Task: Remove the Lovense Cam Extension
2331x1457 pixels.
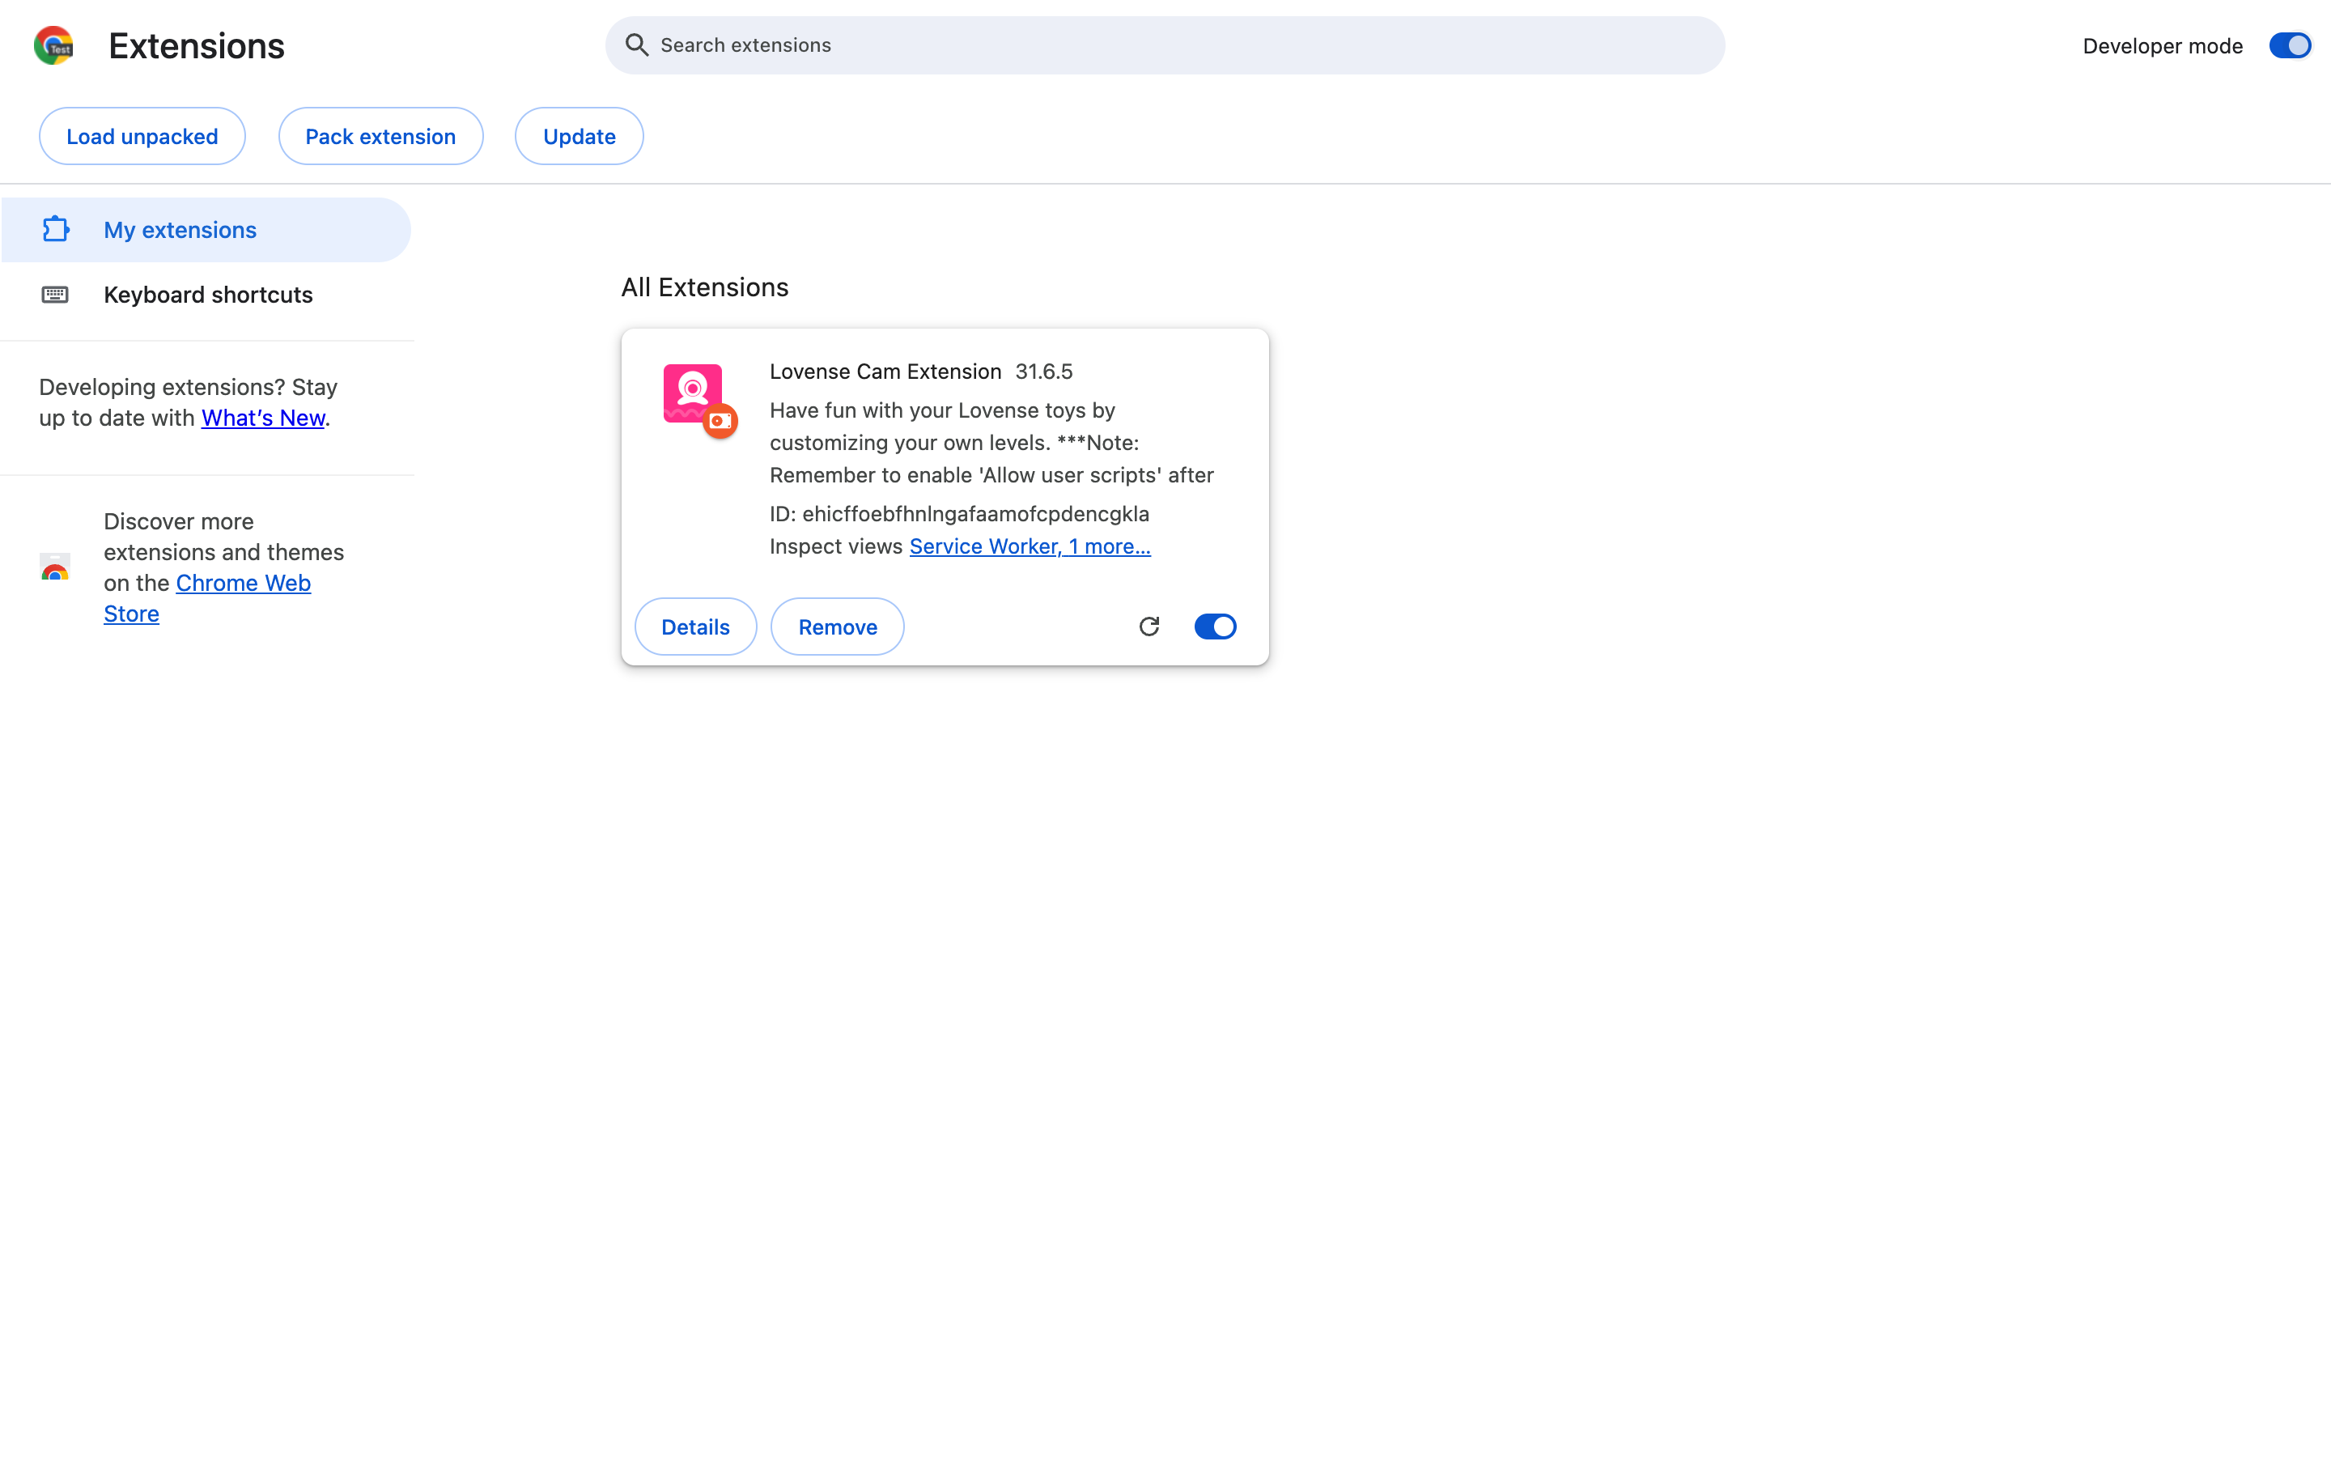Action: (837, 627)
